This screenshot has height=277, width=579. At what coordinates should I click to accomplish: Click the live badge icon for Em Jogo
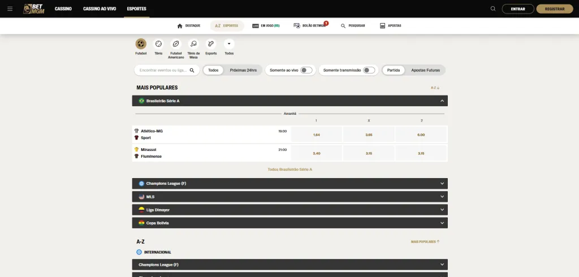click(x=256, y=26)
